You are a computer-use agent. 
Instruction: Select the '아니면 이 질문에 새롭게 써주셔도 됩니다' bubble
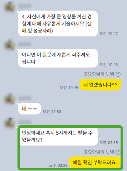coord(58,58)
